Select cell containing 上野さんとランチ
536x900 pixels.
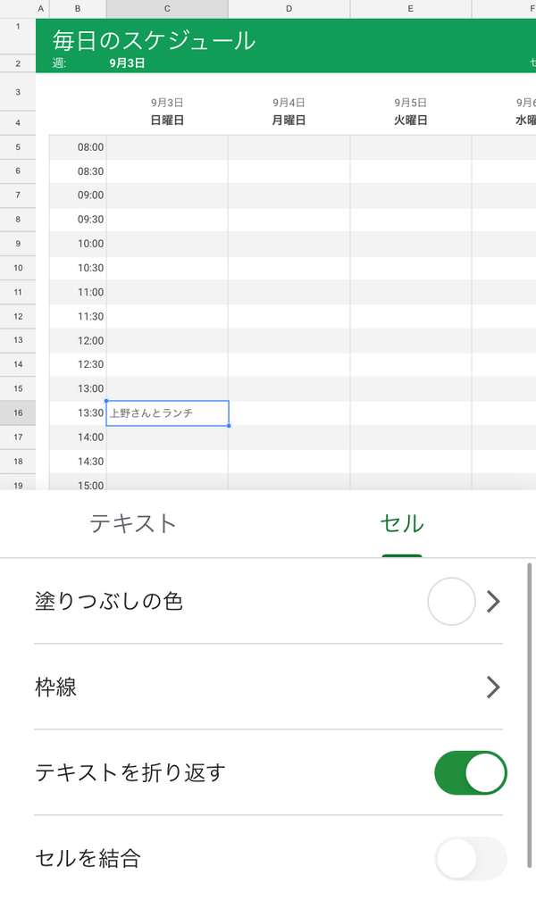pos(167,413)
